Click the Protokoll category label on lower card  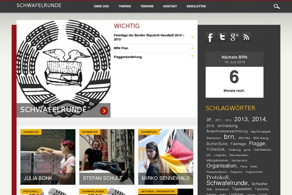31,192
